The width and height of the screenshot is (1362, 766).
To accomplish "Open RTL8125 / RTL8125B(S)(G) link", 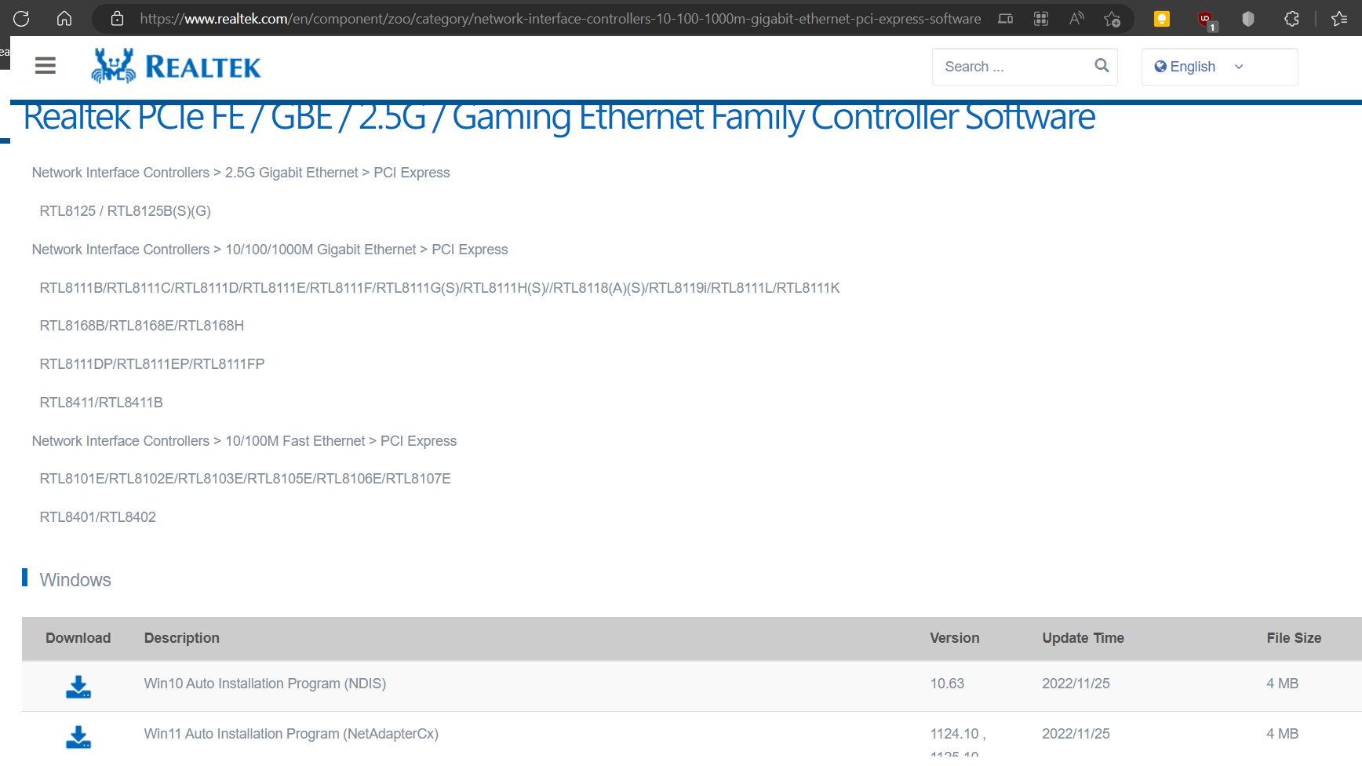I will point(126,211).
